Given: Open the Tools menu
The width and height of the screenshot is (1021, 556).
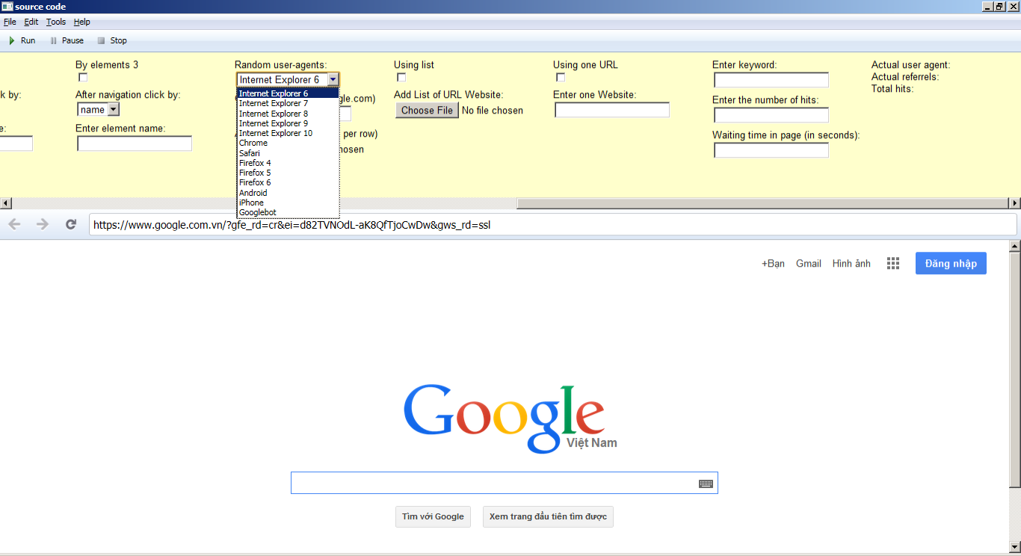Looking at the screenshot, I should pyautogui.click(x=56, y=22).
